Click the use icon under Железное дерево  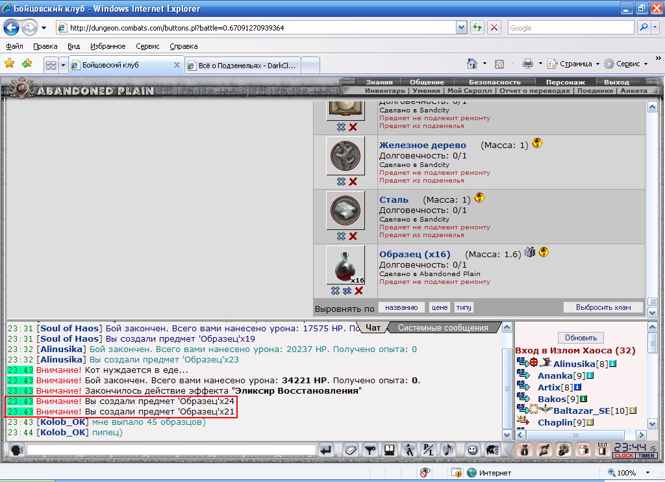click(x=341, y=182)
